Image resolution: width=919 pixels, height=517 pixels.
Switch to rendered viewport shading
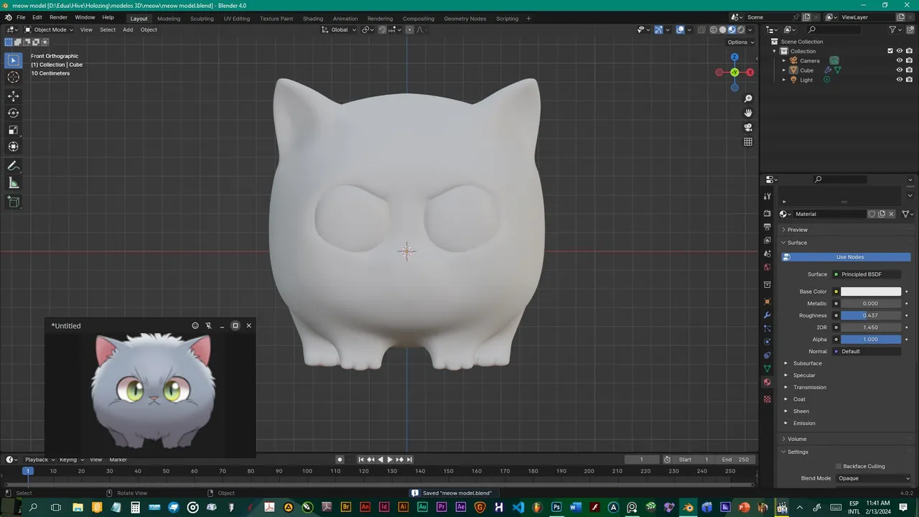coord(741,29)
